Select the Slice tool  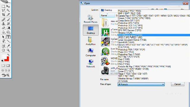[x=8, y=15]
